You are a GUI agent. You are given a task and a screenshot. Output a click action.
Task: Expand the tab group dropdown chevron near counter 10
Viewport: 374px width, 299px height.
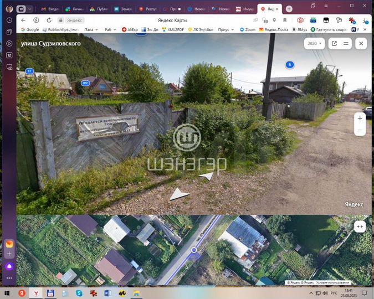click(30, 9)
